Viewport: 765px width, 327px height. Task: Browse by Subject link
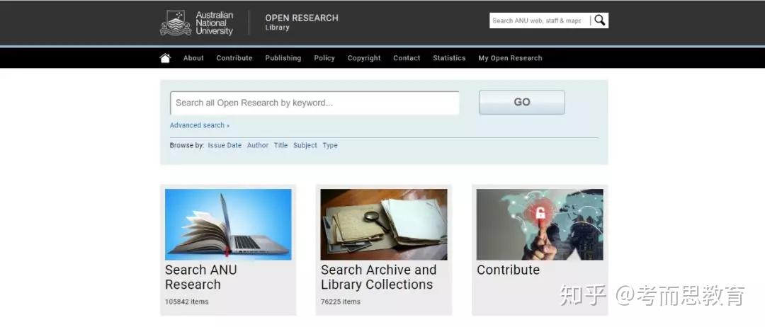(305, 145)
